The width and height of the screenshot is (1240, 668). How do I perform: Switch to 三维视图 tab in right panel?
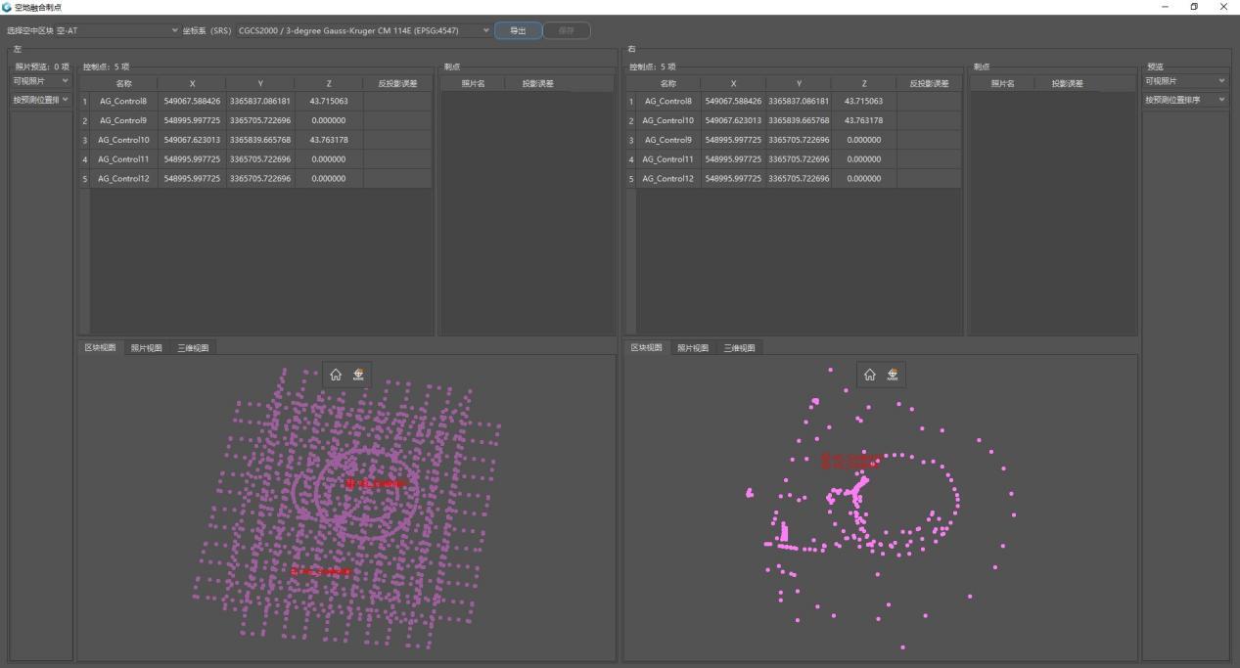click(x=739, y=348)
